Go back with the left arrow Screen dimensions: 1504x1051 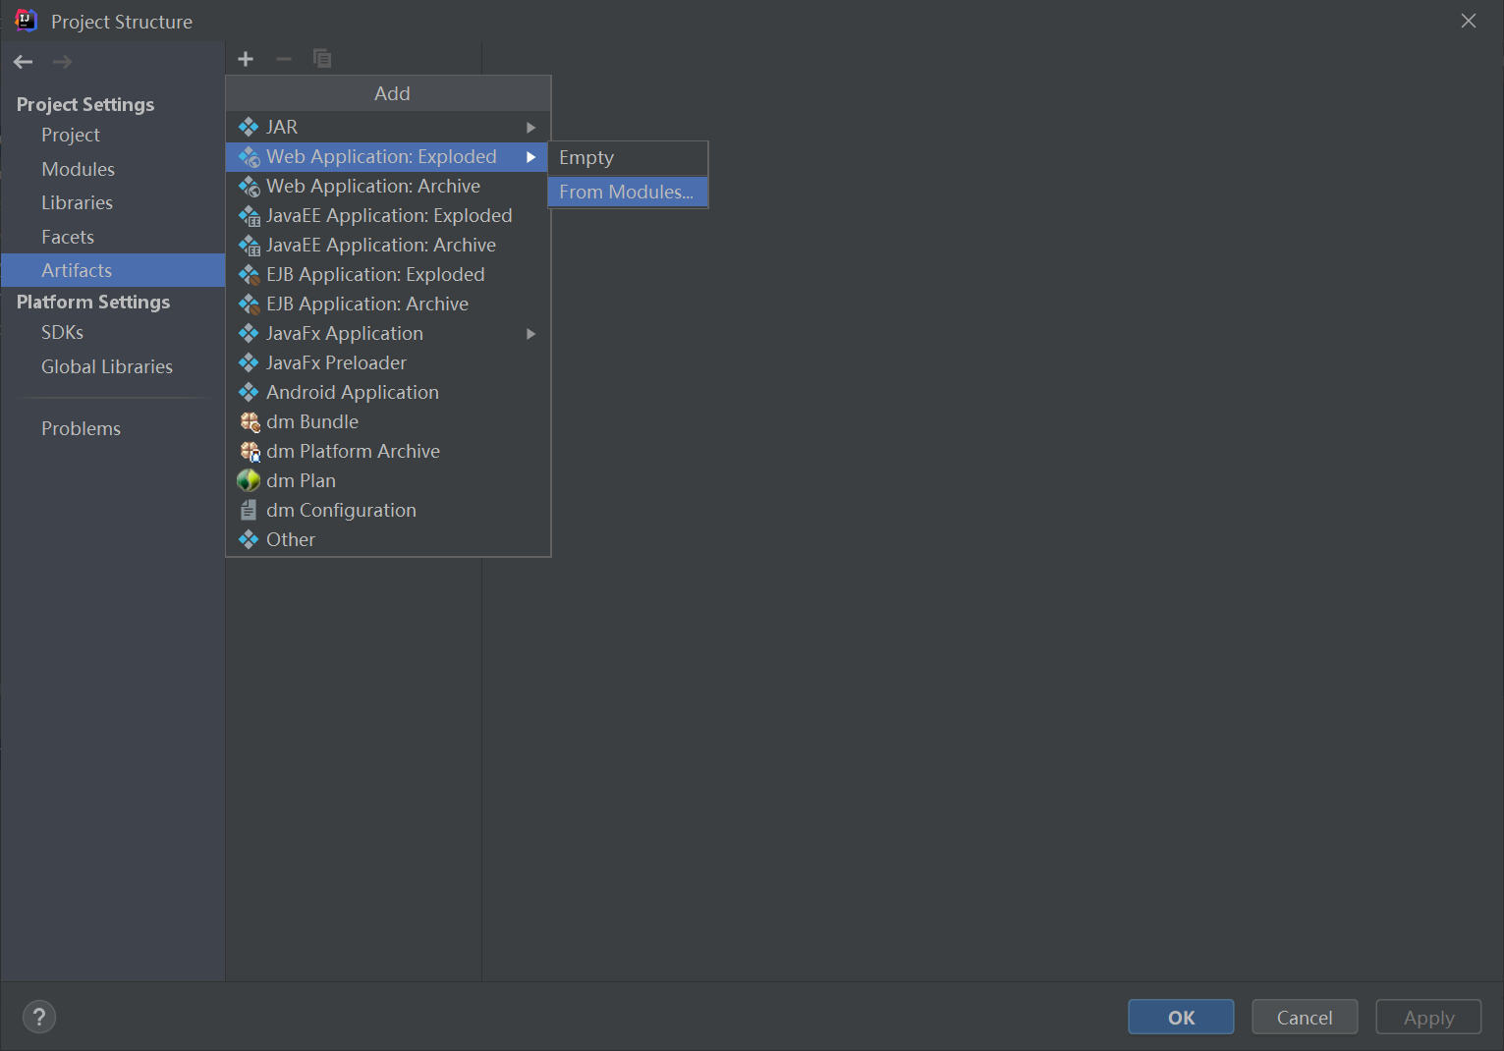pos(24,62)
